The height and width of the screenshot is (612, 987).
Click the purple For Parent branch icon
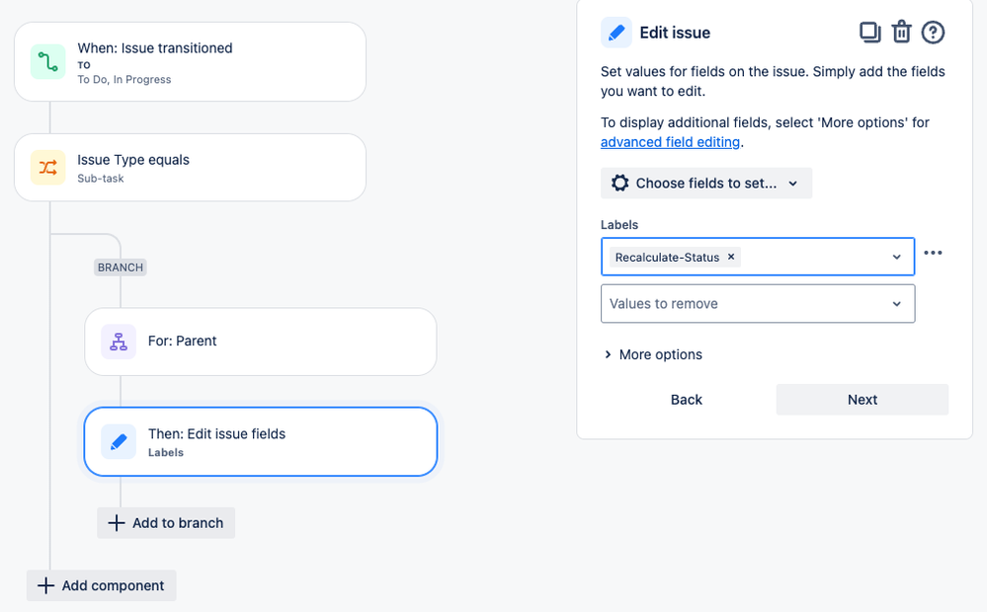(119, 342)
